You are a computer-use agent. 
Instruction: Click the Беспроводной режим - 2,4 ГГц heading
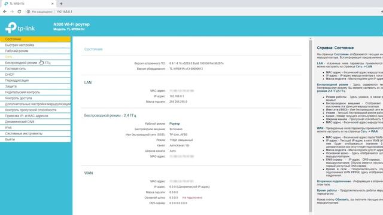point(110,115)
